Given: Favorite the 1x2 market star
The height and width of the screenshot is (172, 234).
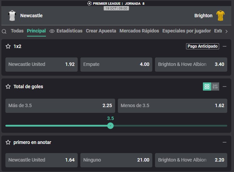Looking at the screenshot, I should coord(8,46).
